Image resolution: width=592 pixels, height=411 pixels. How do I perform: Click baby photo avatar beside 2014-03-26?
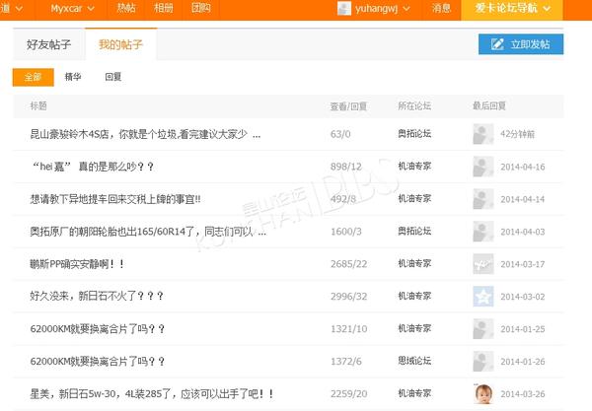point(483,393)
